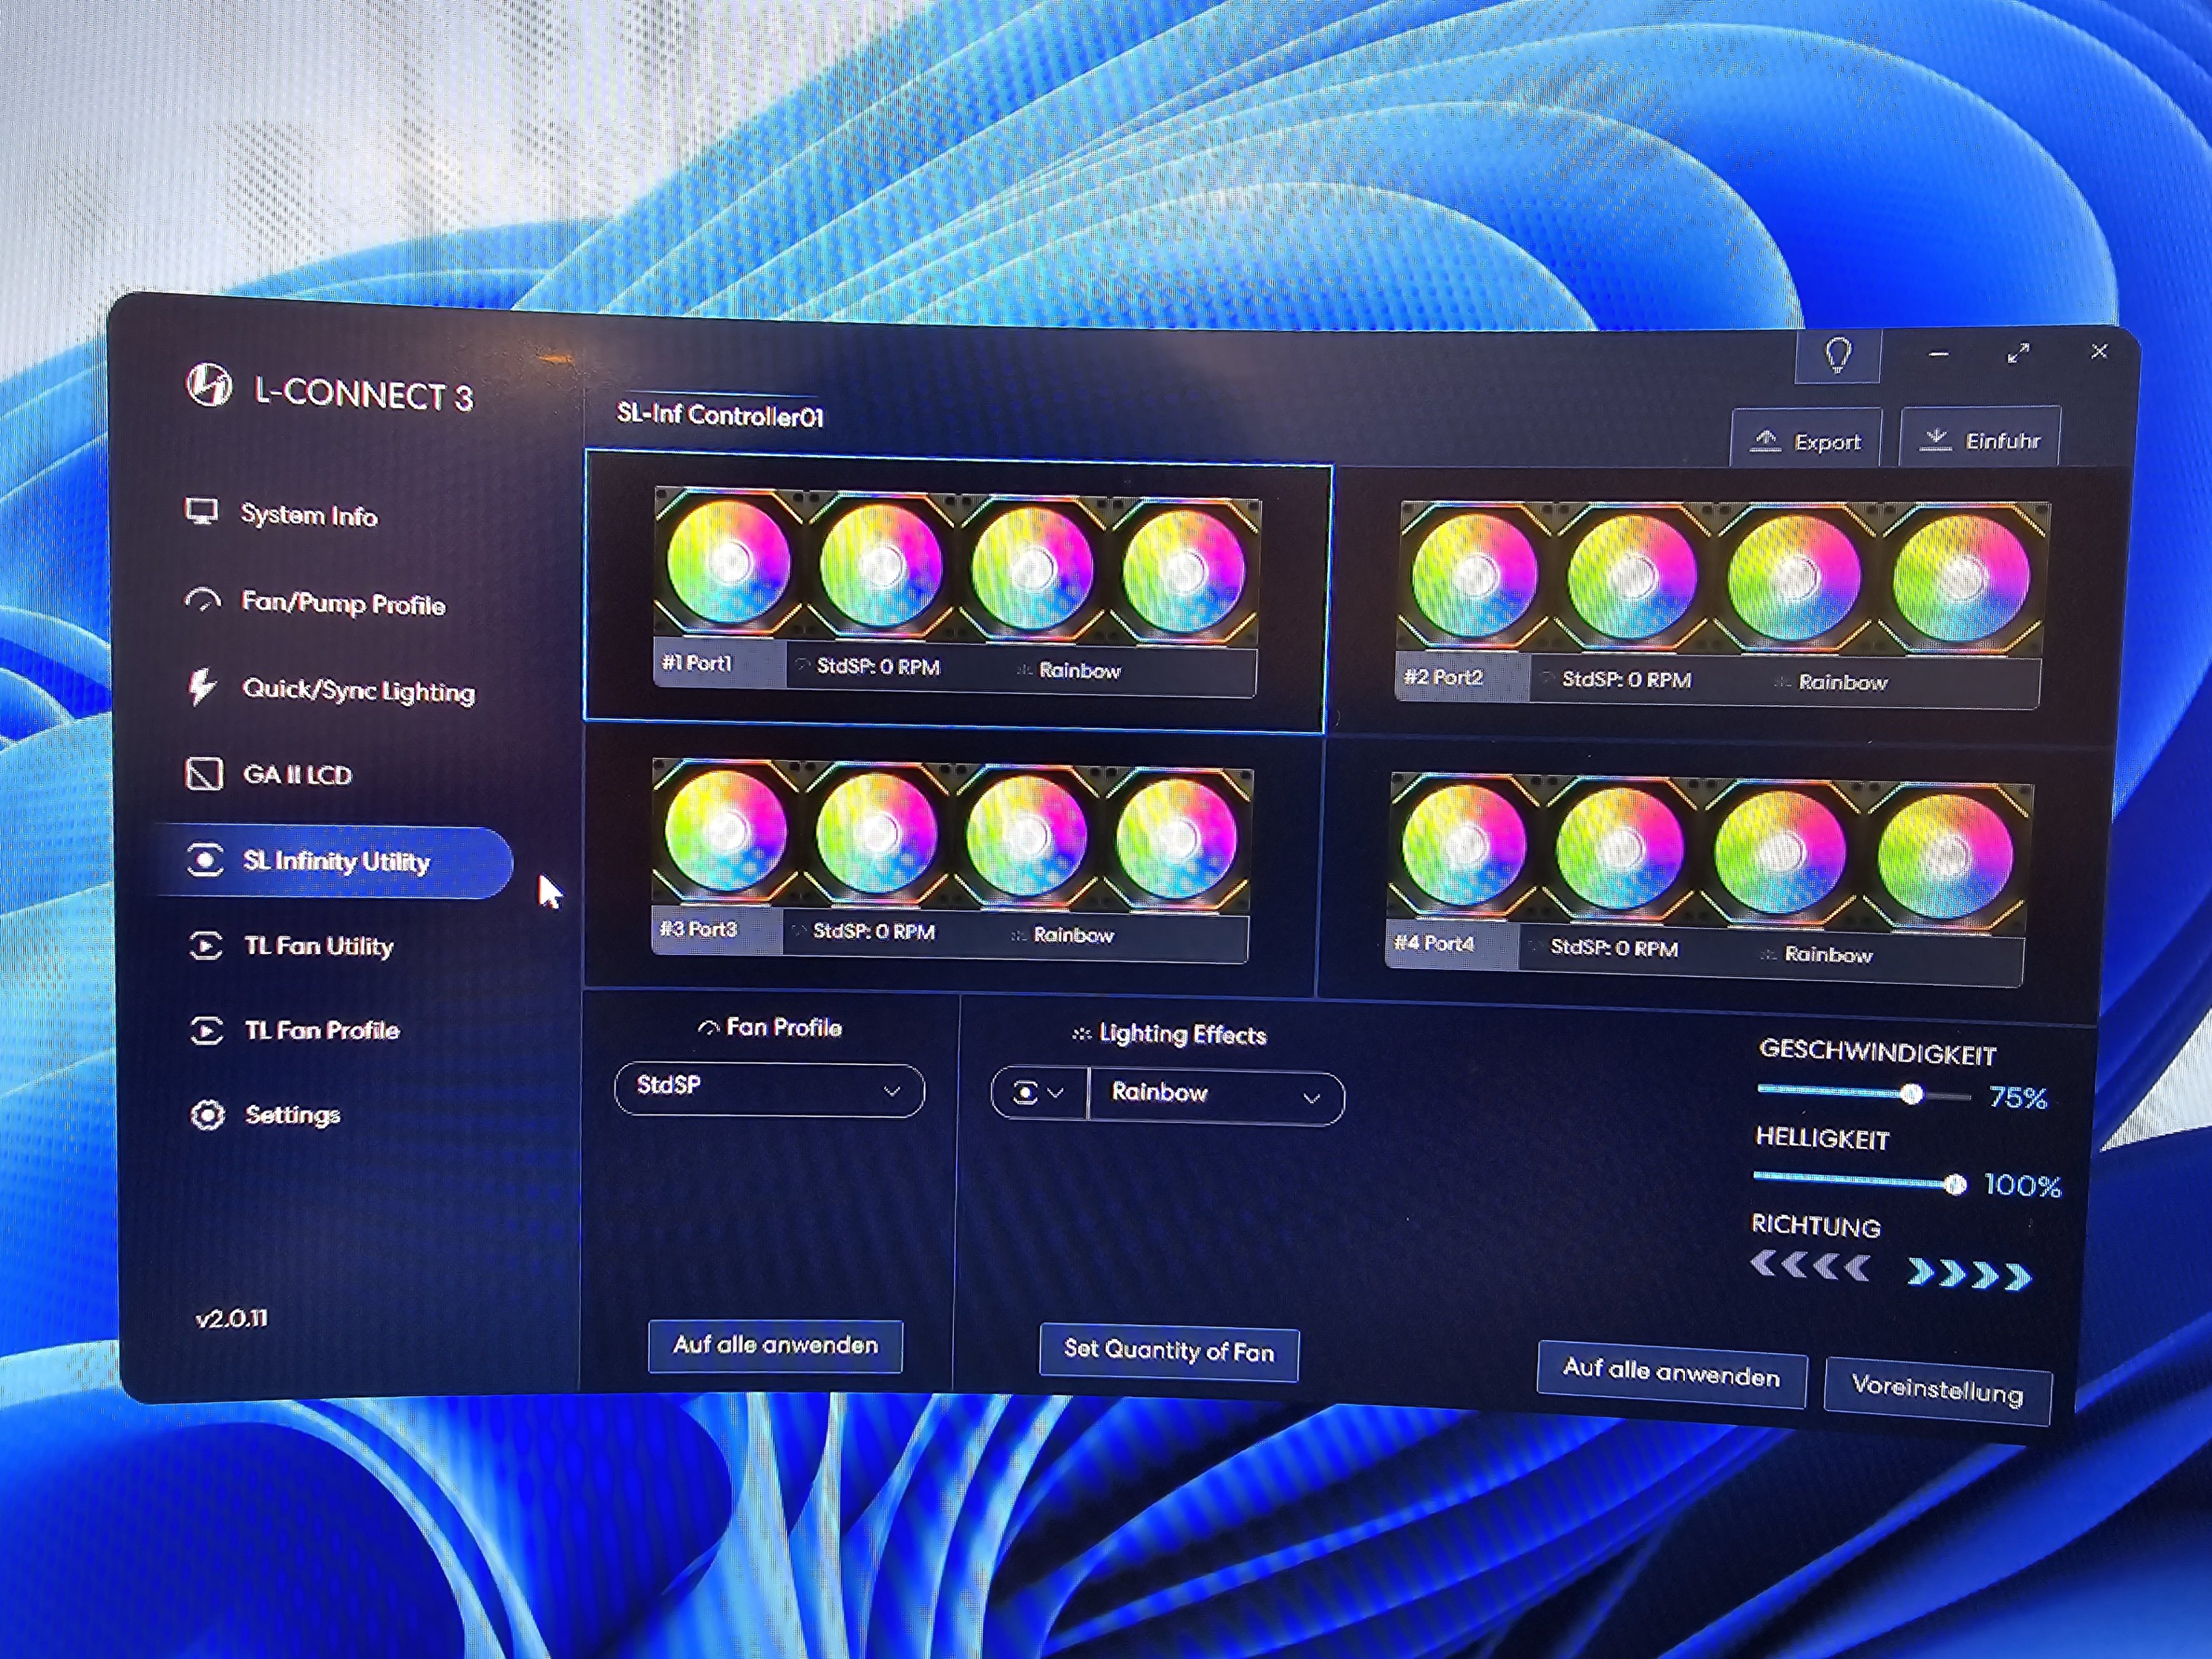Image resolution: width=2212 pixels, height=1659 pixels.
Task: Switch to the SL Infinity Utility page
Action: click(335, 861)
